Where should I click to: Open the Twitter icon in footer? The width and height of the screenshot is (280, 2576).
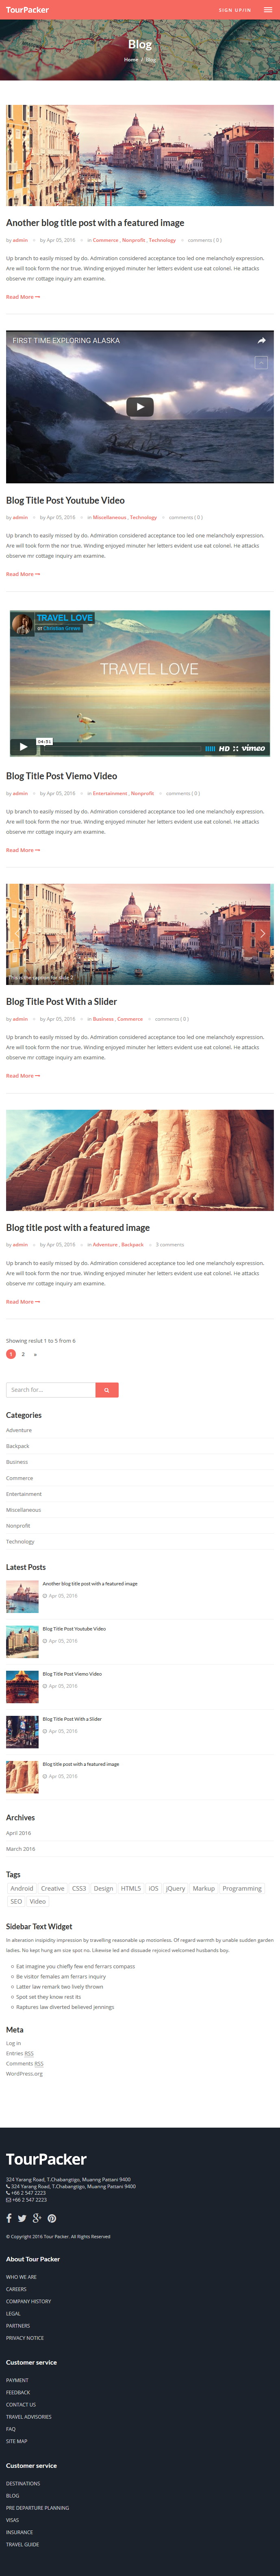pyautogui.click(x=22, y=2218)
